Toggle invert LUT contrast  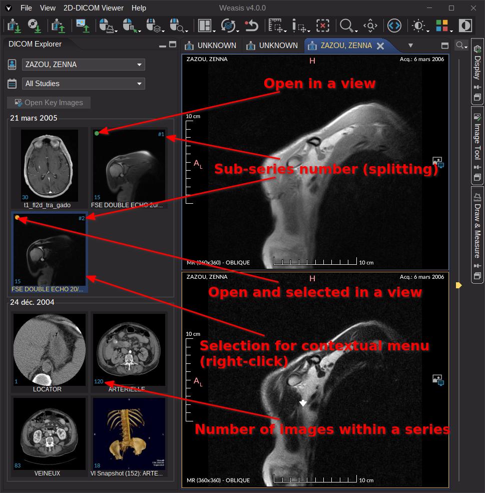(465, 26)
